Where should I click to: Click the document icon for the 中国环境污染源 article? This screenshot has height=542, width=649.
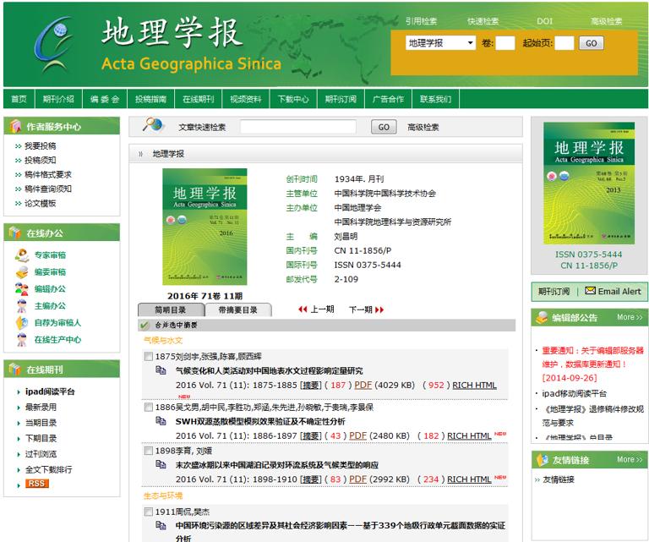161,525
